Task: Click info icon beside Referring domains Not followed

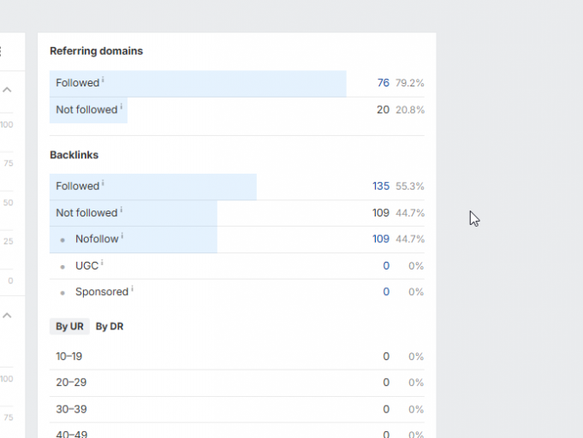Action: 122,107
